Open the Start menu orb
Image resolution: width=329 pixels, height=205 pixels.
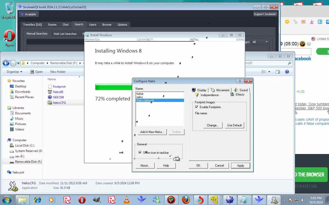6,200
